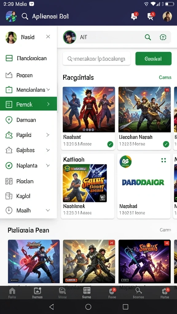Open the Damuan sidebar menu item
Viewport: 177px width, 314px height.
coord(29,120)
